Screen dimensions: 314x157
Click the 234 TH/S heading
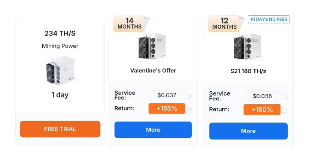click(60, 33)
